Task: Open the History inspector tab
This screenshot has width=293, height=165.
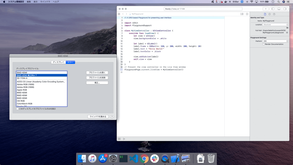Action: [270, 14]
